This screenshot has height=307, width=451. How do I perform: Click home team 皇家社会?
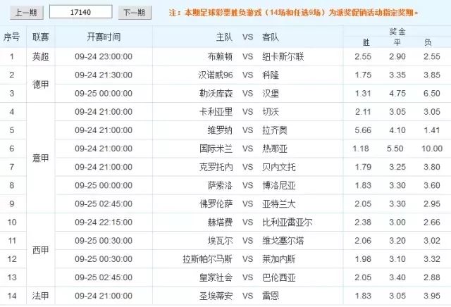pos(216,277)
